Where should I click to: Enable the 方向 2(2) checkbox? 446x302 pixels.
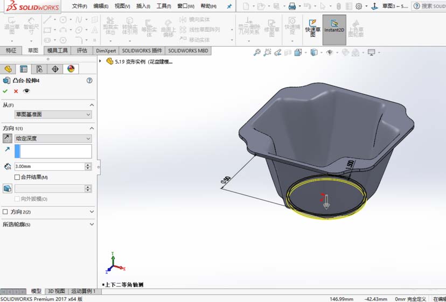tap(5, 212)
